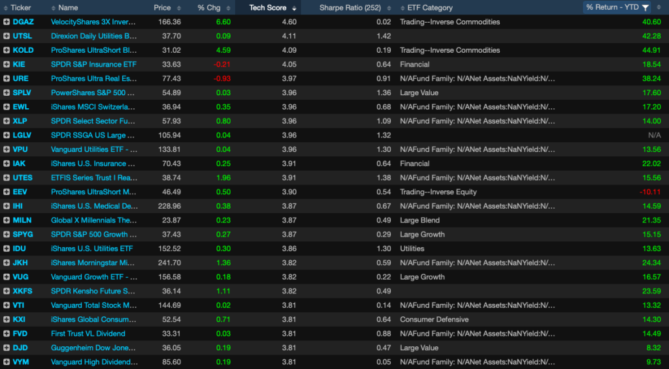Expand the UTSL row plus icon
This screenshot has height=369, width=669.
[7, 36]
